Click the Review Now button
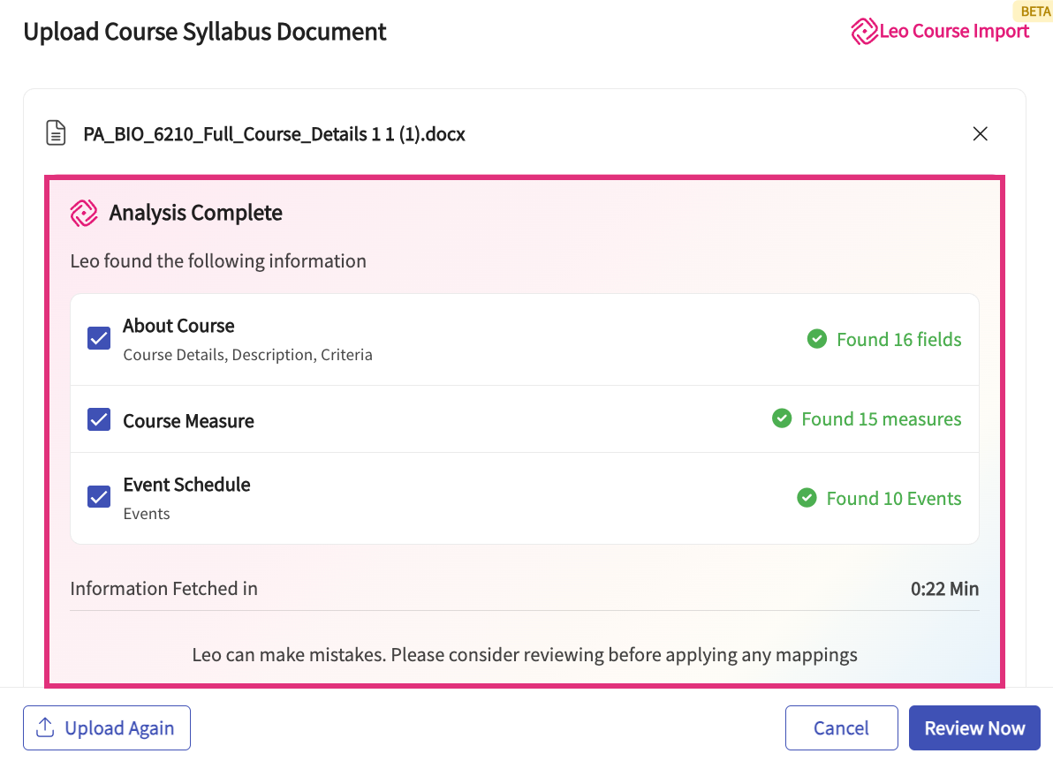This screenshot has width=1053, height=761. [974, 728]
